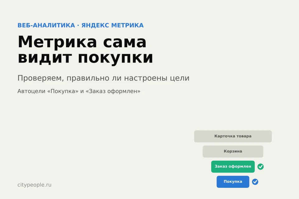The width and height of the screenshot is (299, 199).
Task: Select the Карточка товара funnel block
Action: coord(233,137)
